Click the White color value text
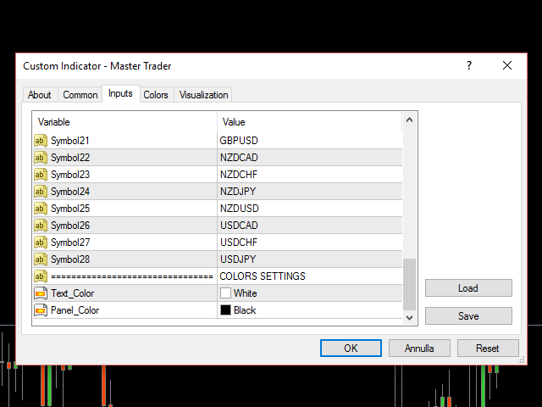The image size is (542, 407). click(x=246, y=293)
